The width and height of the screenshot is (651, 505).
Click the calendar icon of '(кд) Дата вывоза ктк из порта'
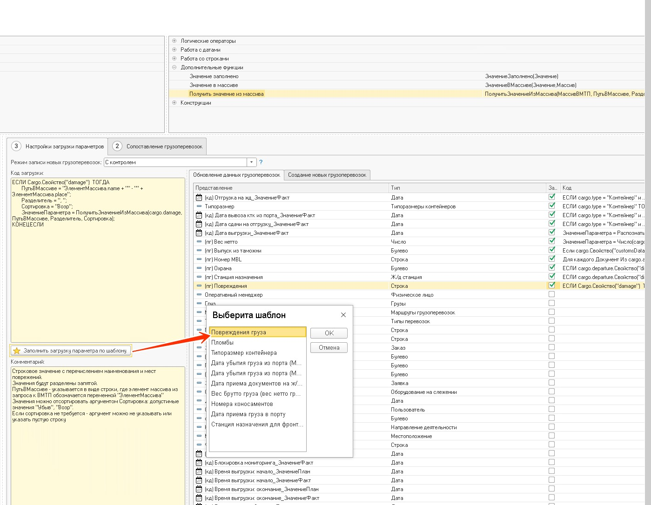point(199,215)
